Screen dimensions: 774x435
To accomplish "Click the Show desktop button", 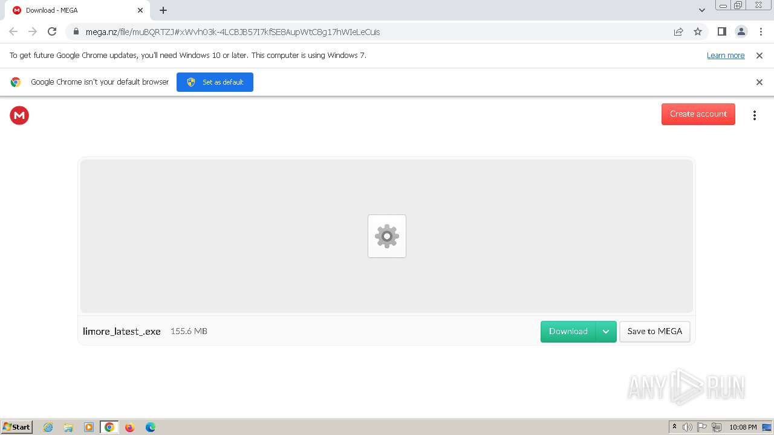I will [x=767, y=427].
